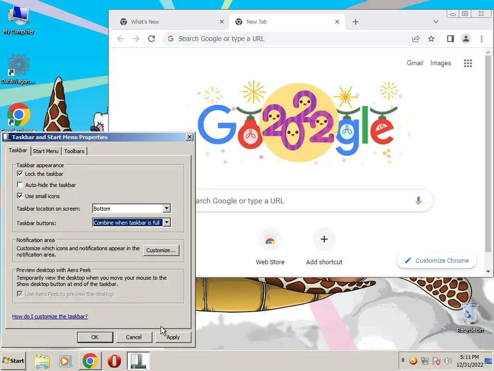
Task: Open the Chrome side panel
Action: click(x=451, y=39)
